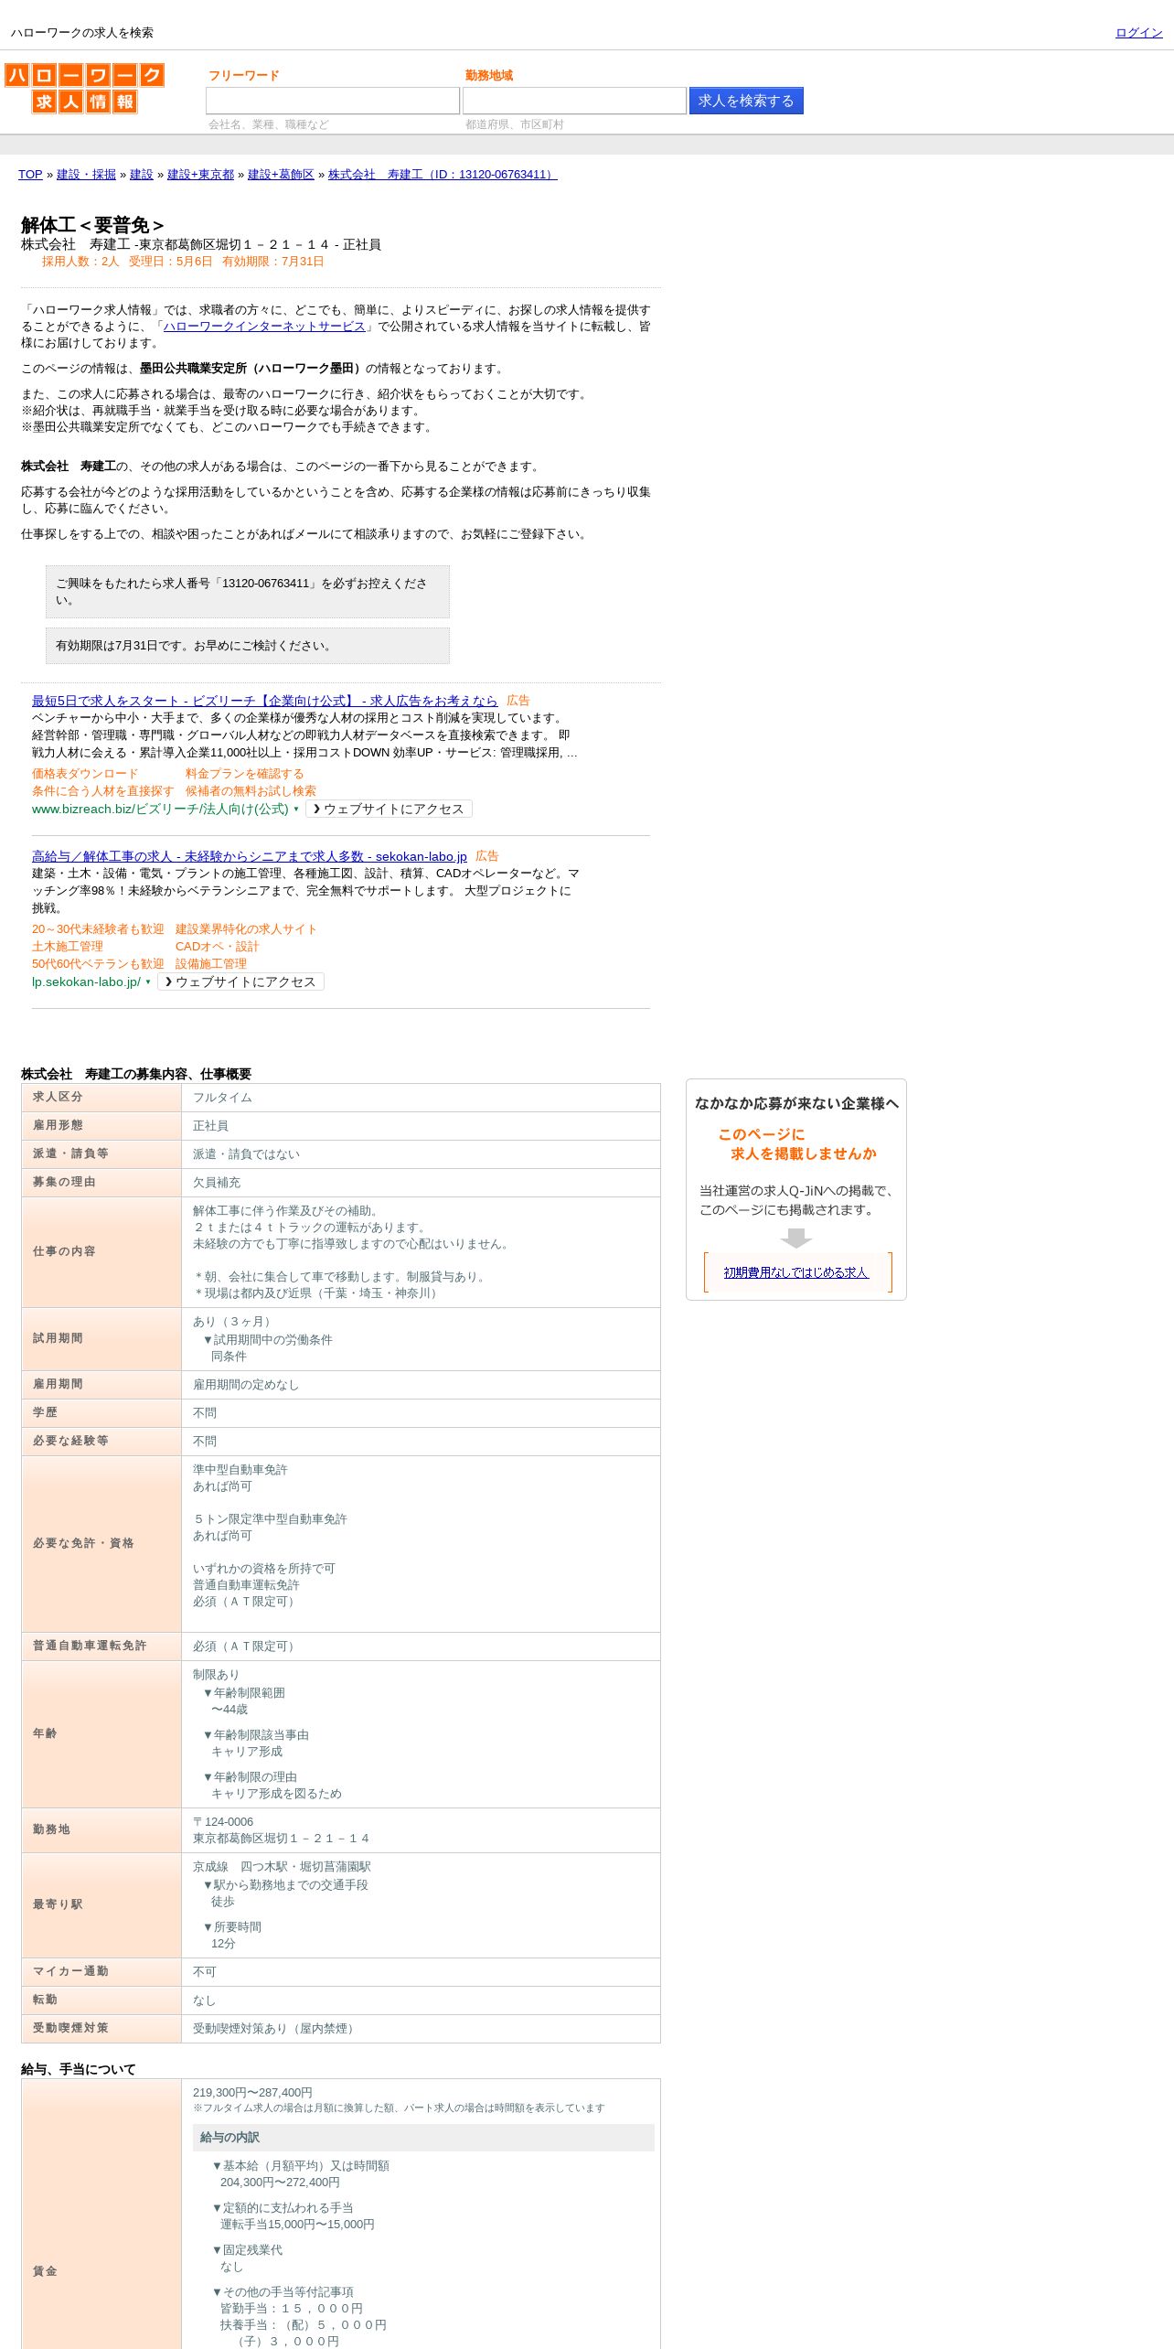Click the 有効期限は7月31日です notice box
1174x2349 pixels.
pyautogui.click(x=248, y=646)
